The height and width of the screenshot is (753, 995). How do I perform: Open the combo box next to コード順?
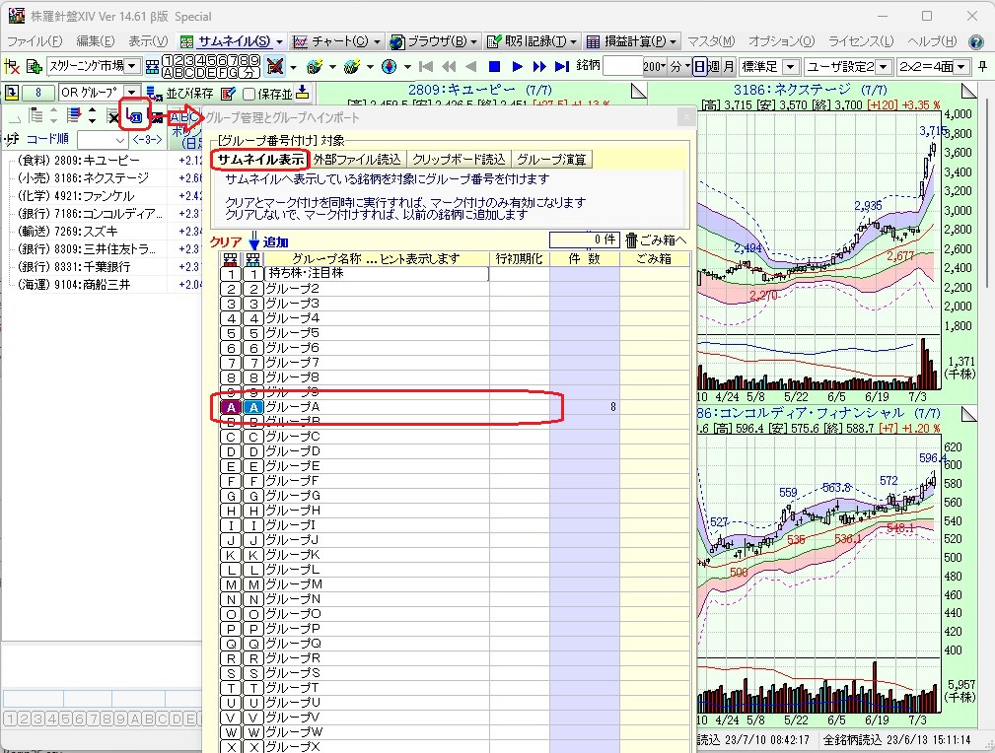coord(103,140)
